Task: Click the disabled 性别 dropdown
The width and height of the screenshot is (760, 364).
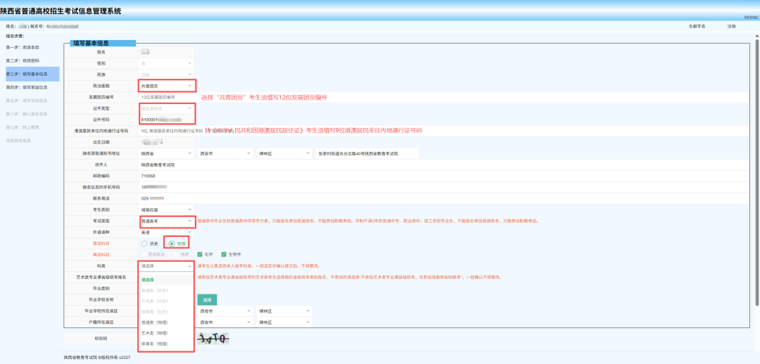Action: tap(167, 63)
